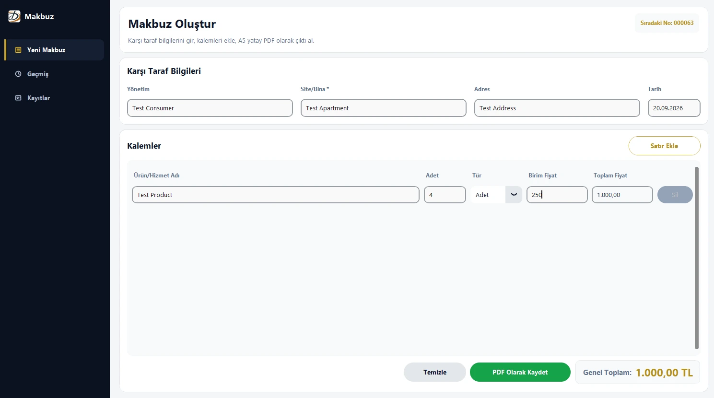This screenshot has width=714, height=398.
Task: Click the Karşı Taraf Bilgileri section title
Action: tap(164, 71)
